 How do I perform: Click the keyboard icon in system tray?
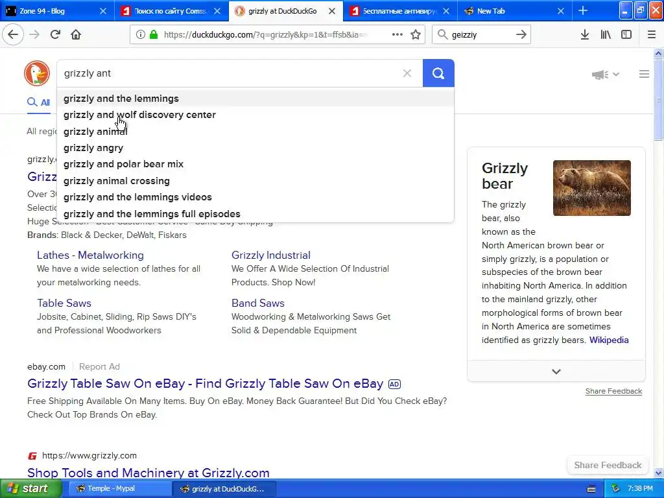[591, 489]
